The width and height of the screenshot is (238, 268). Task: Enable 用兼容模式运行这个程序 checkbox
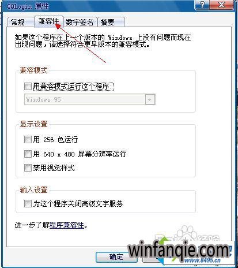pyautogui.click(x=28, y=86)
